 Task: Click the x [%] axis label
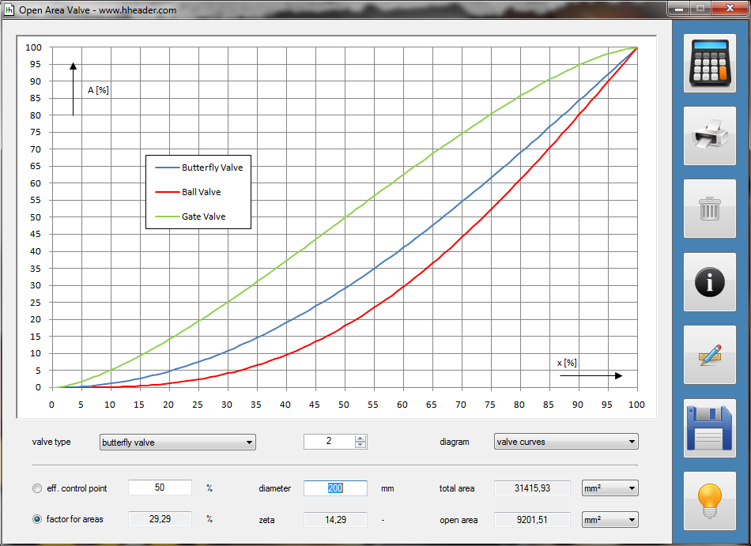567,363
